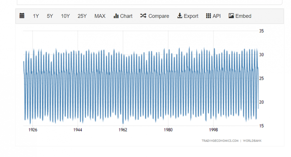This screenshot has height=157, width=291.
Task: Click the 1926 x-axis label
Action: [33, 130]
